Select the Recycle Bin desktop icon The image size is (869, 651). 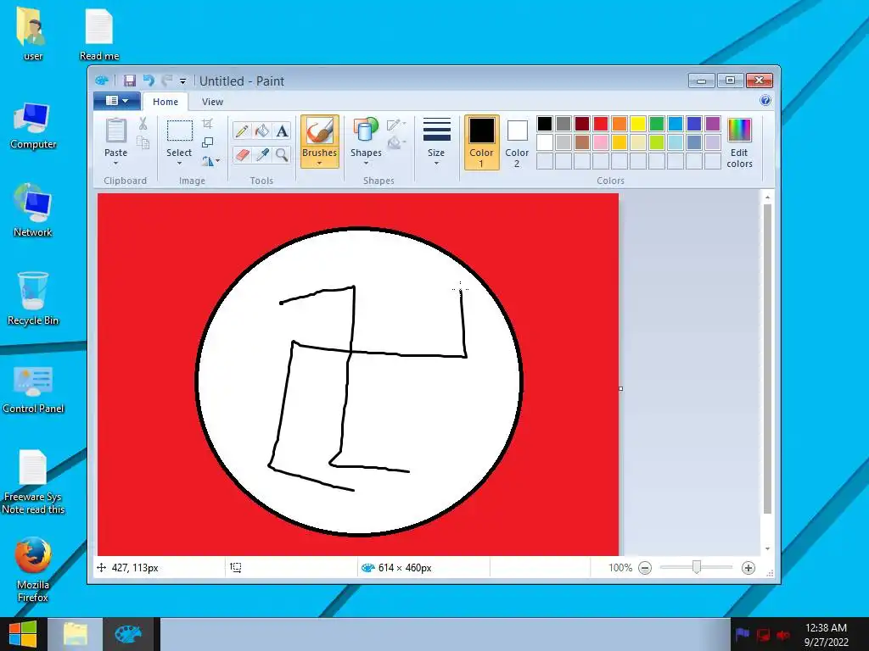(33, 298)
